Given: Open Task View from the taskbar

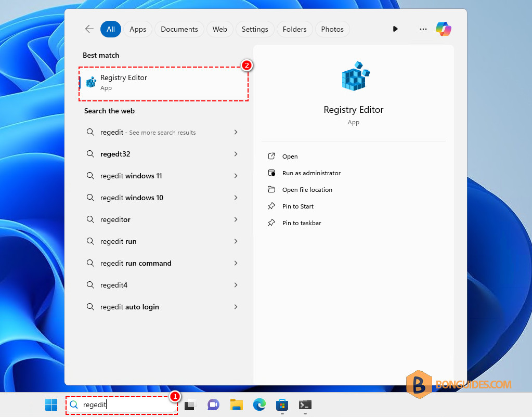Looking at the screenshot, I should [191, 405].
